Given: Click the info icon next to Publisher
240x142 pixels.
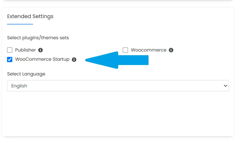Looking at the screenshot, I should point(41,50).
